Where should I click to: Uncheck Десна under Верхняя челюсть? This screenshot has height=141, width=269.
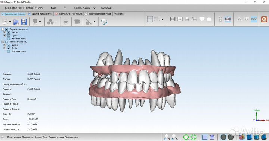click(9, 32)
